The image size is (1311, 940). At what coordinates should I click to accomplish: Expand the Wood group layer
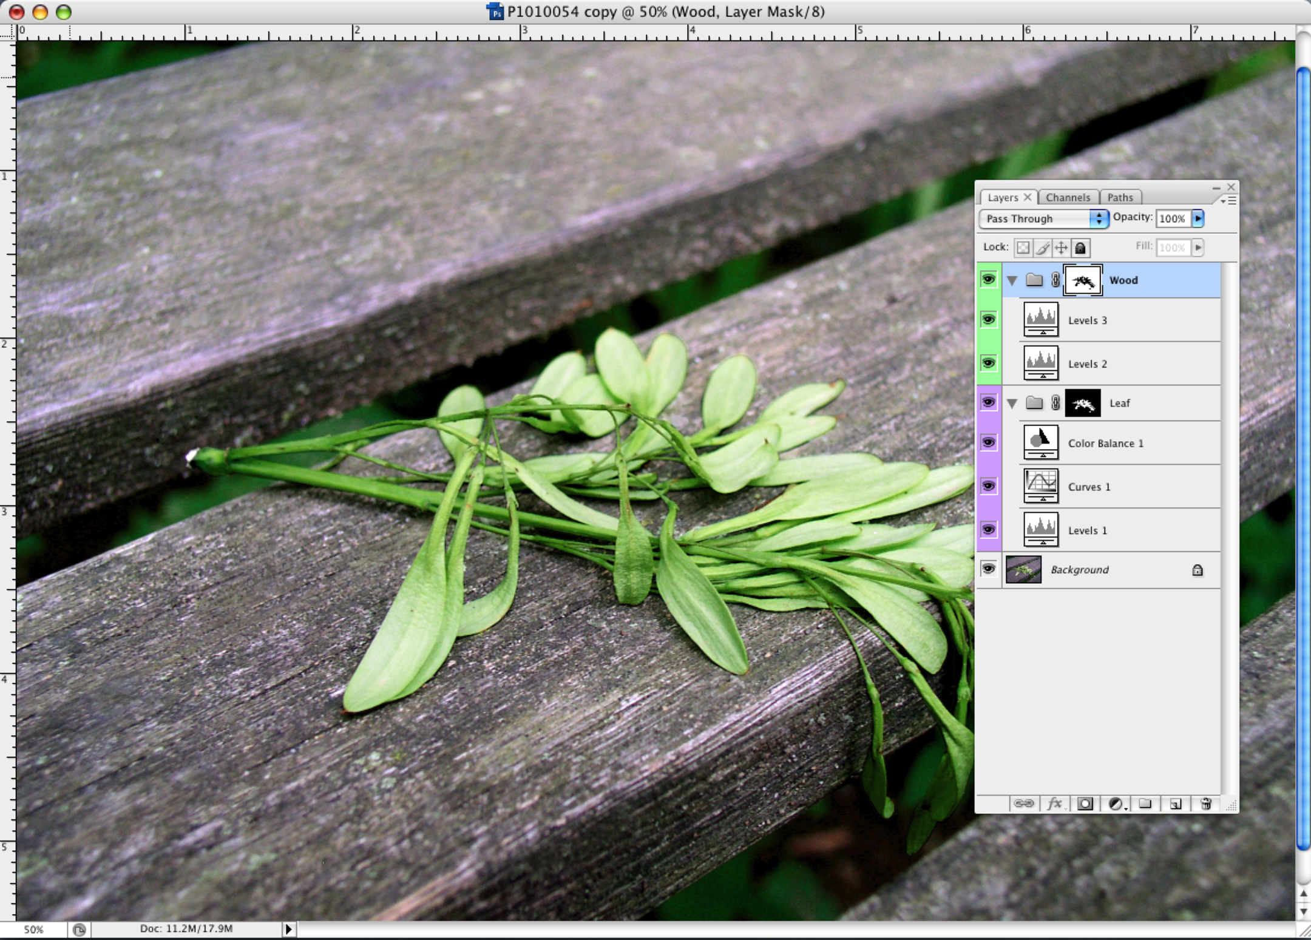point(1011,280)
